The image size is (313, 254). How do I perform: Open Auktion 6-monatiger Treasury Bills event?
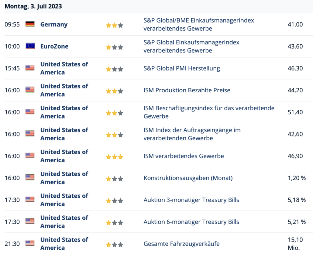point(191,222)
